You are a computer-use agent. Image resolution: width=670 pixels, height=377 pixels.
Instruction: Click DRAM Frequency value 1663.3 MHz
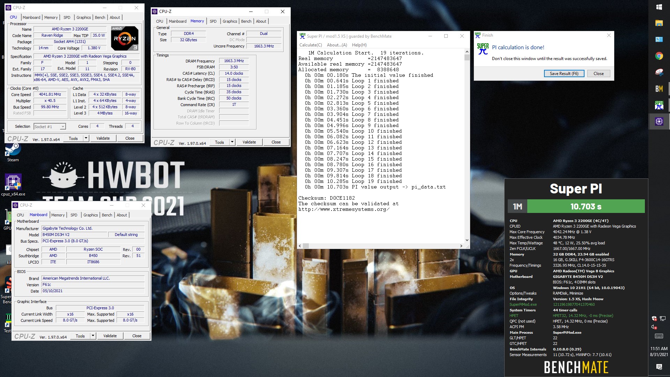click(x=234, y=61)
